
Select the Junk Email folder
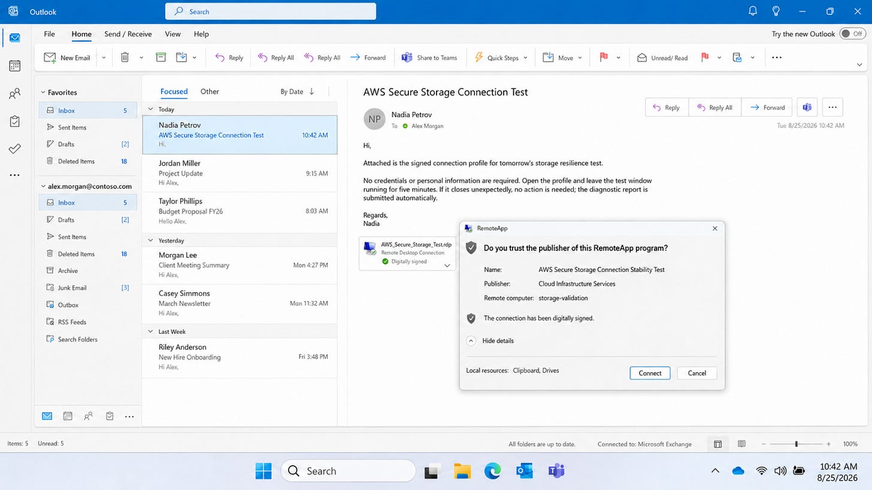click(x=88, y=288)
